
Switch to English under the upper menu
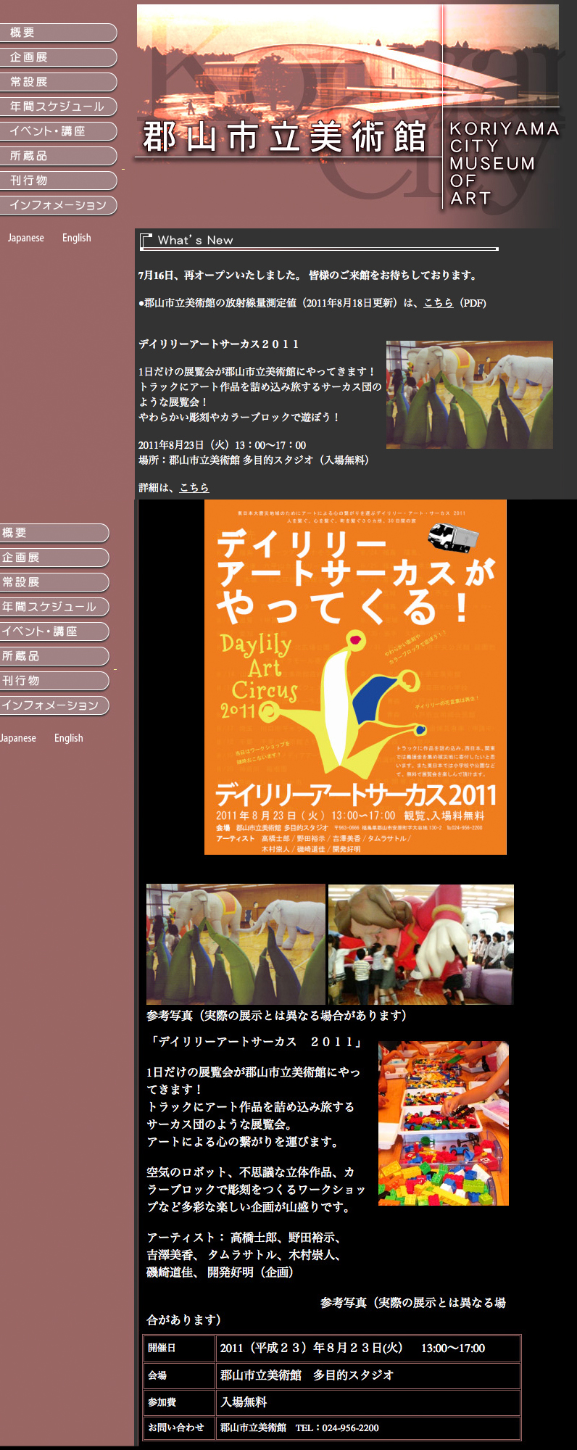pos(77,238)
